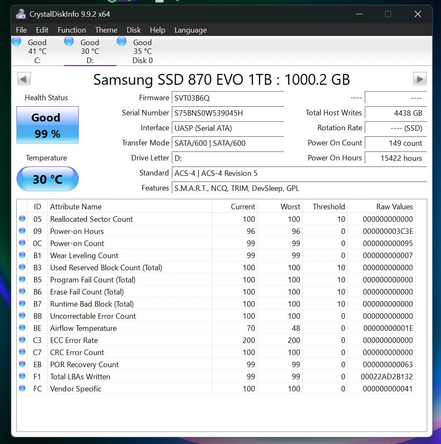The image size is (441, 444).
Task: Click Rotation Rate value (SSD)
Action: [x=396, y=128]
